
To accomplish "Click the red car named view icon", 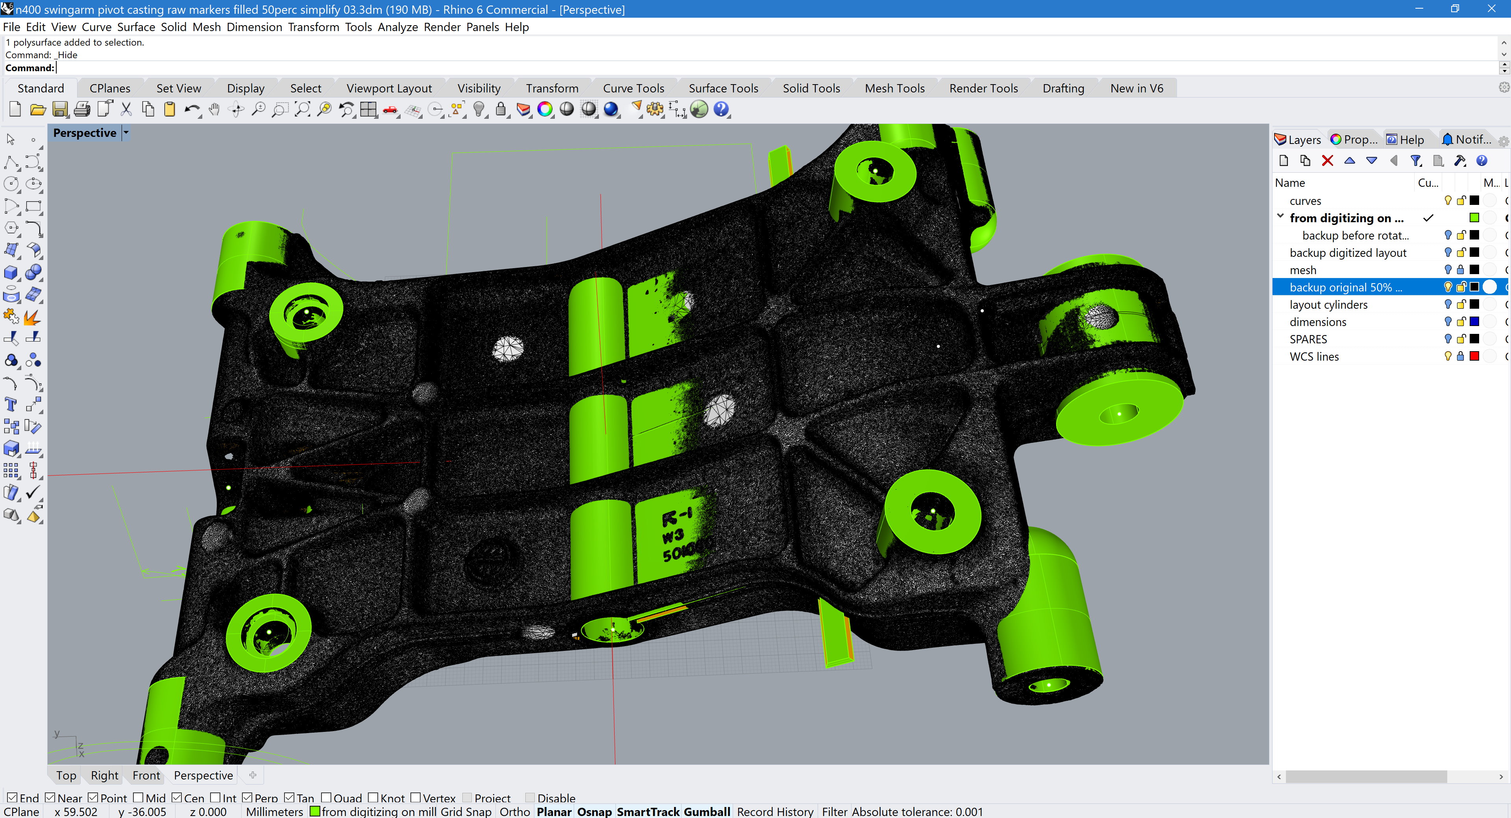I will click(391, 109).
